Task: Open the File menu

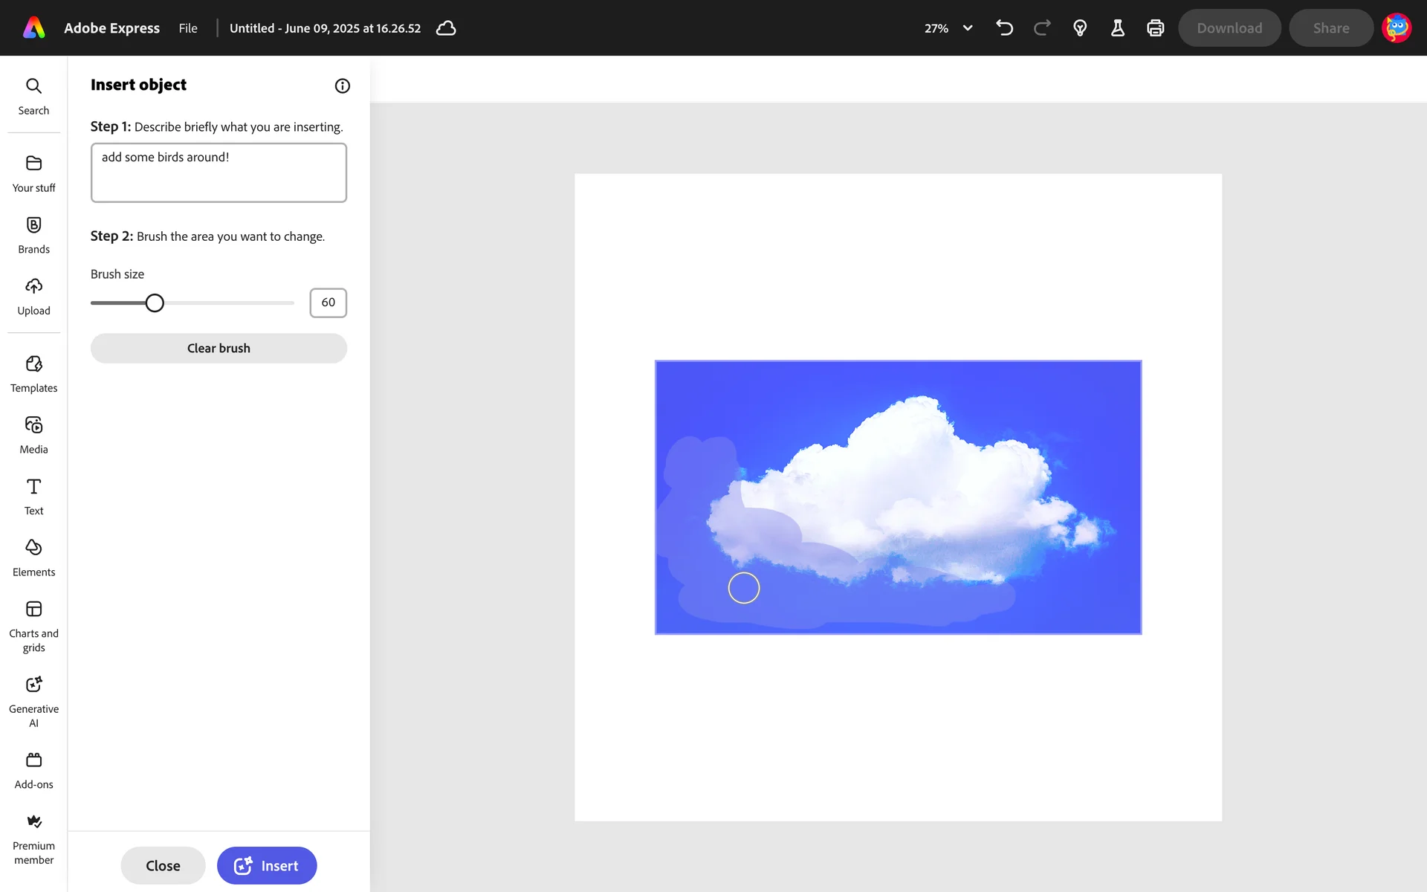Action: point(188,28)
